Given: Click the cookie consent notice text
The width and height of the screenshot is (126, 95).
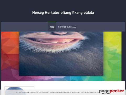Looking at the screenshot, I should (55, 92).
